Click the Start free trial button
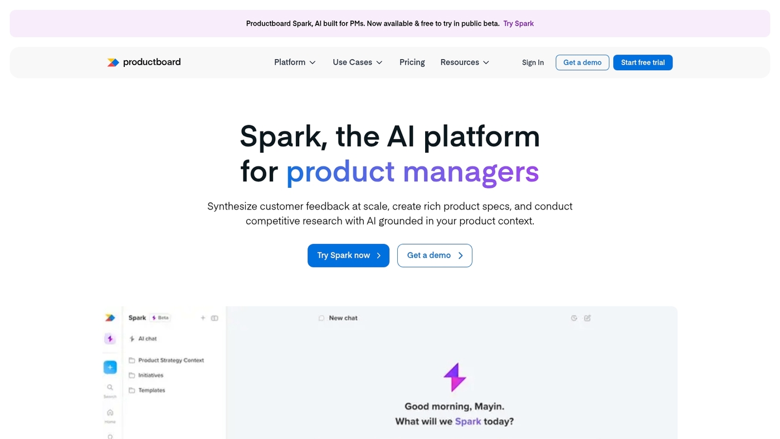 (x=642, y=62)
